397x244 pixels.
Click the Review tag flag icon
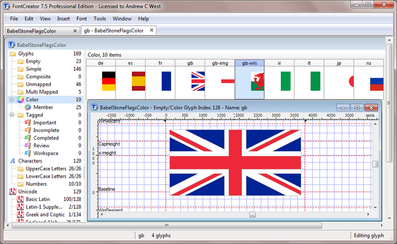[x=28, y=145]
